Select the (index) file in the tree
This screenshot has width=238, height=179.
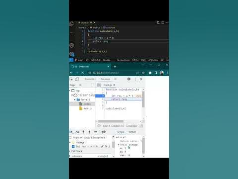coord(87,104)
